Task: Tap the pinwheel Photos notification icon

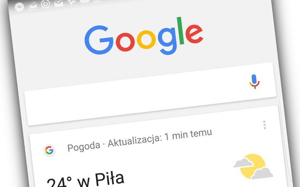Action: [x=72, y=2]
